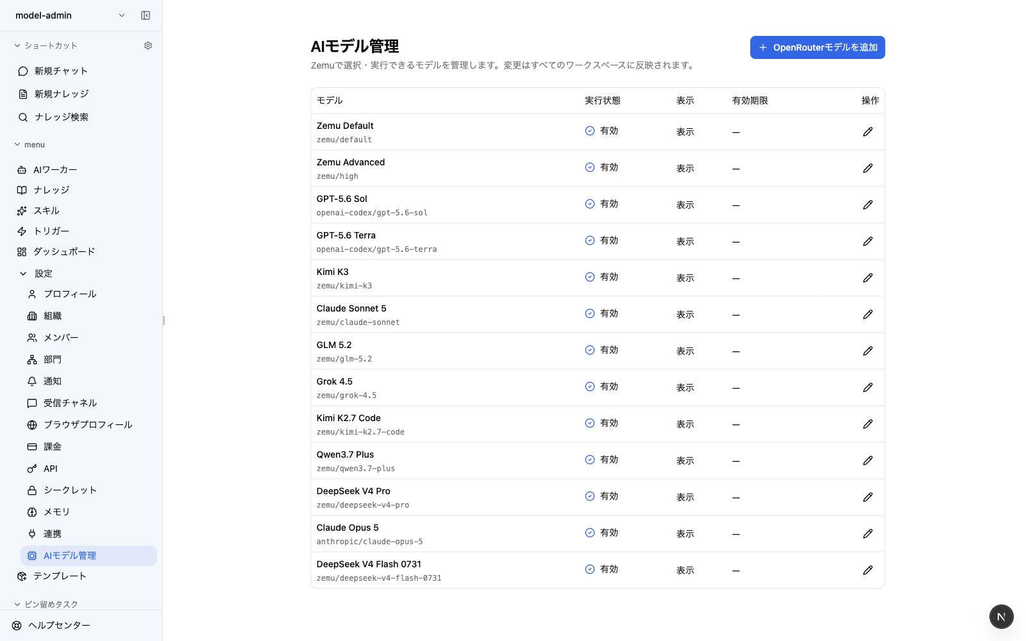Edit the GLM 5.2 model
1026x641 pixels.
click(x=868, y=351)
